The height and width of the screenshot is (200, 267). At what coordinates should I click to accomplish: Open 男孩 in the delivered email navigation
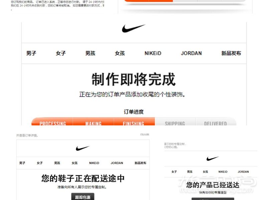coord(190,172)
